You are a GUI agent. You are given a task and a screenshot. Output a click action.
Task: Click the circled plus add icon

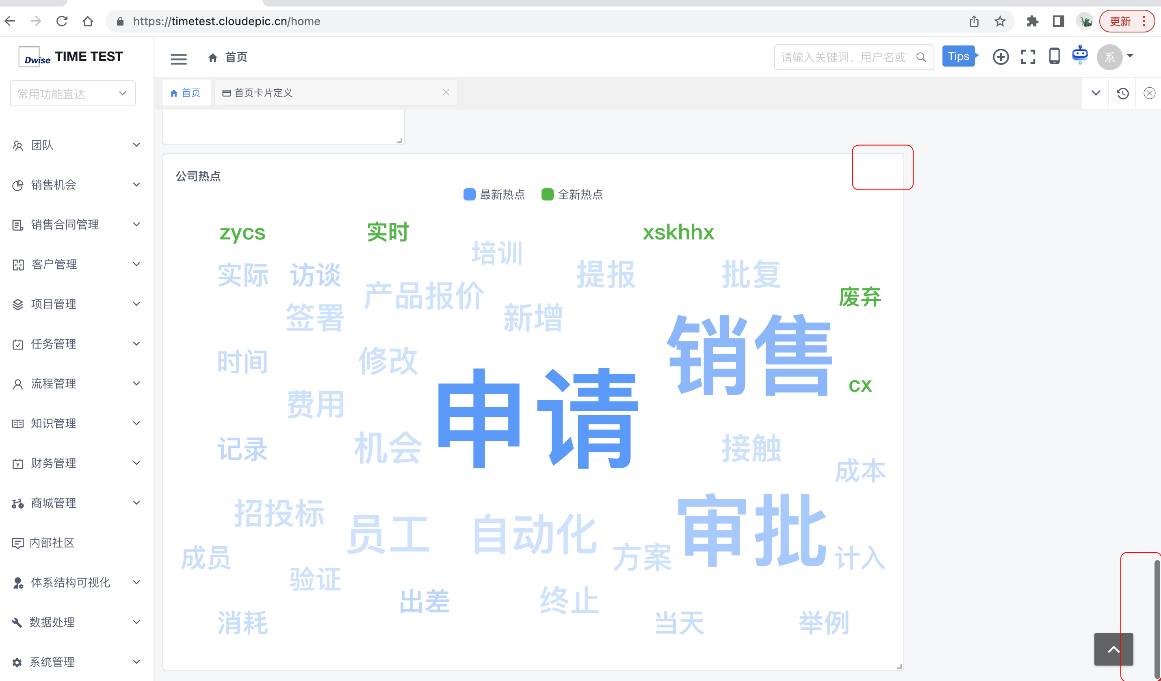coord(1000,57)
